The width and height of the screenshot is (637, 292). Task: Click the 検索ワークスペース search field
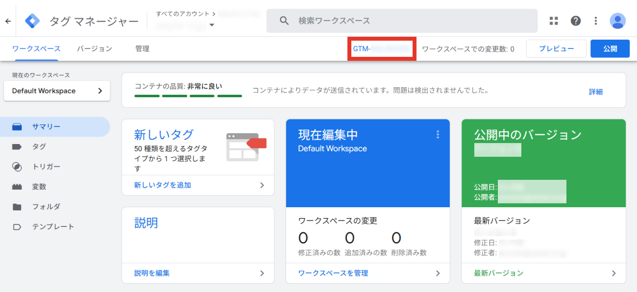coord(402,21)
